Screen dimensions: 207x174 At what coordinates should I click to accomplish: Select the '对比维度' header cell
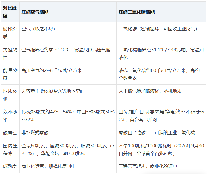pyautogui.click(x=10, y=12)
